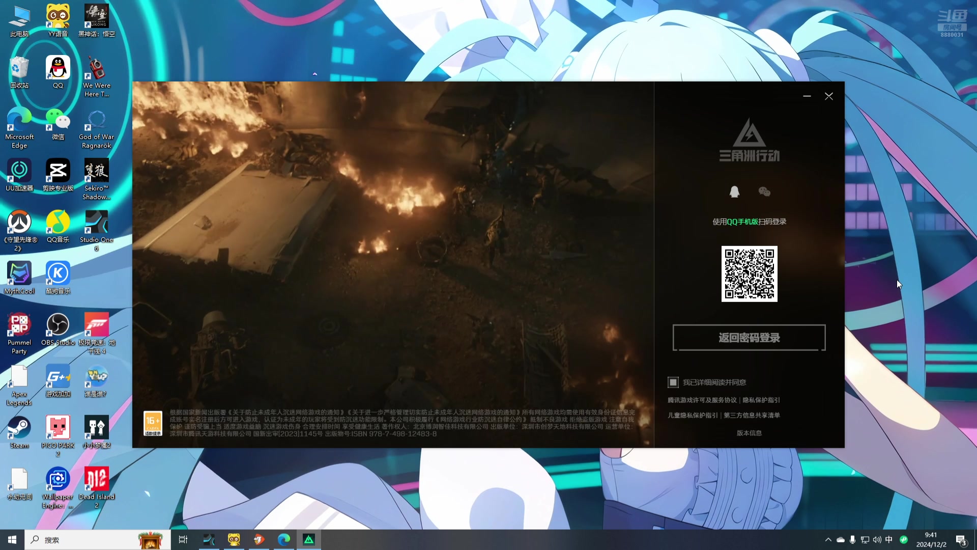Open the We Were Here Together shortcut
This screenshot has width=977, height=550.
click(97, 76)
